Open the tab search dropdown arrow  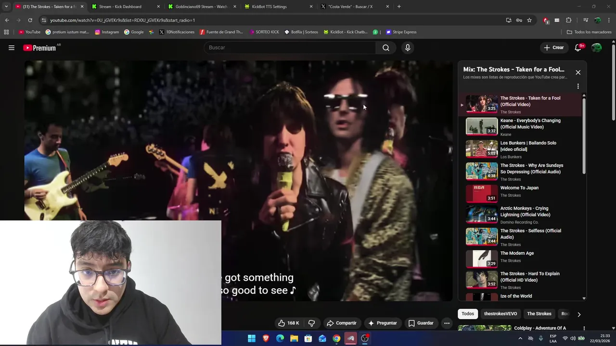[x=6, y=7]
